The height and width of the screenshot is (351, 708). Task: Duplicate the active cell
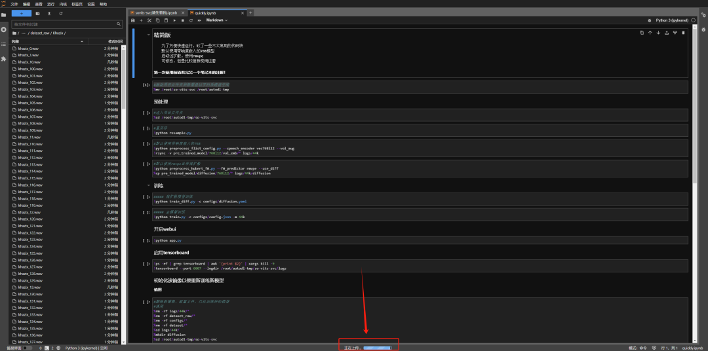(x=642, y=33)
